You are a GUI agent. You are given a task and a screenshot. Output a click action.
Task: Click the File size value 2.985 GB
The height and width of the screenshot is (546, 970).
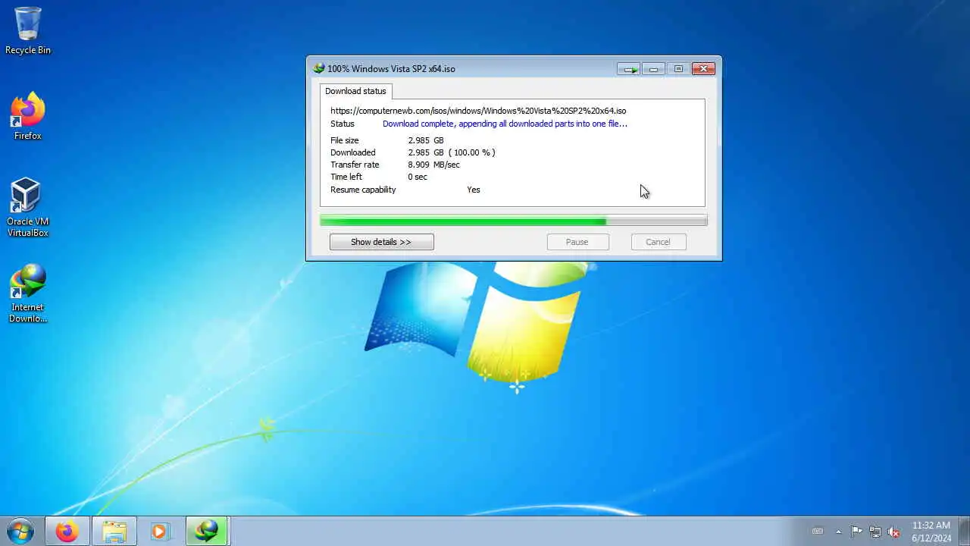click(426, 140)
